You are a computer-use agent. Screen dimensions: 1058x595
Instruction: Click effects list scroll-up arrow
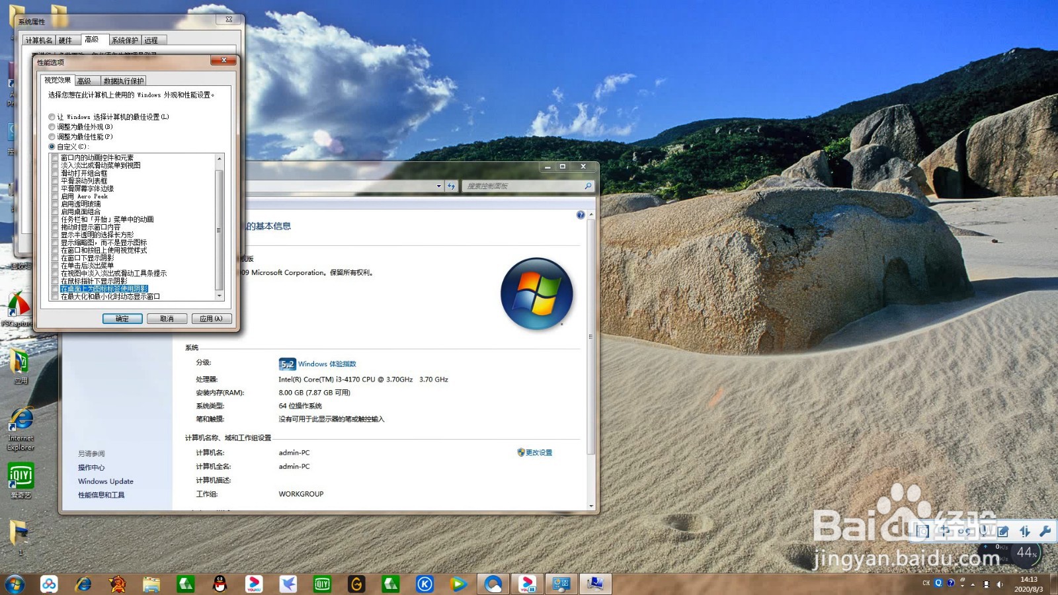(x=220, y=159)
